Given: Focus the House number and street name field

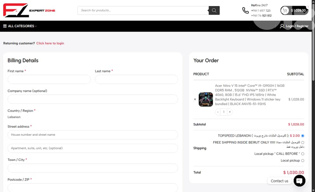Looking at the screenshot, I should pyautogui.click(x=93, y=135).
